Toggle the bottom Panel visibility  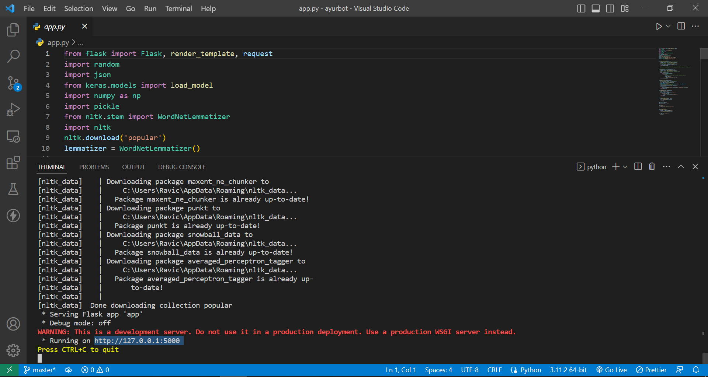click(x=596, y=8)
